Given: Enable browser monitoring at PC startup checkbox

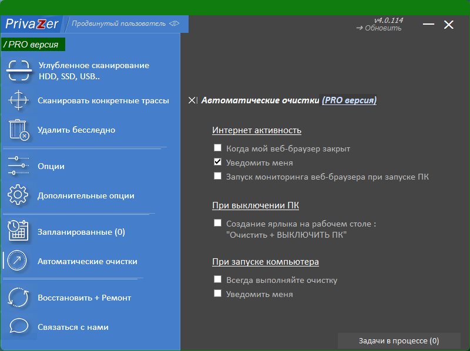Looking at the screenshot, I should pos(218,176).
